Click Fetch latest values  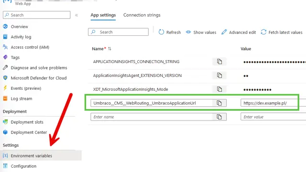[x=282, y=32]
